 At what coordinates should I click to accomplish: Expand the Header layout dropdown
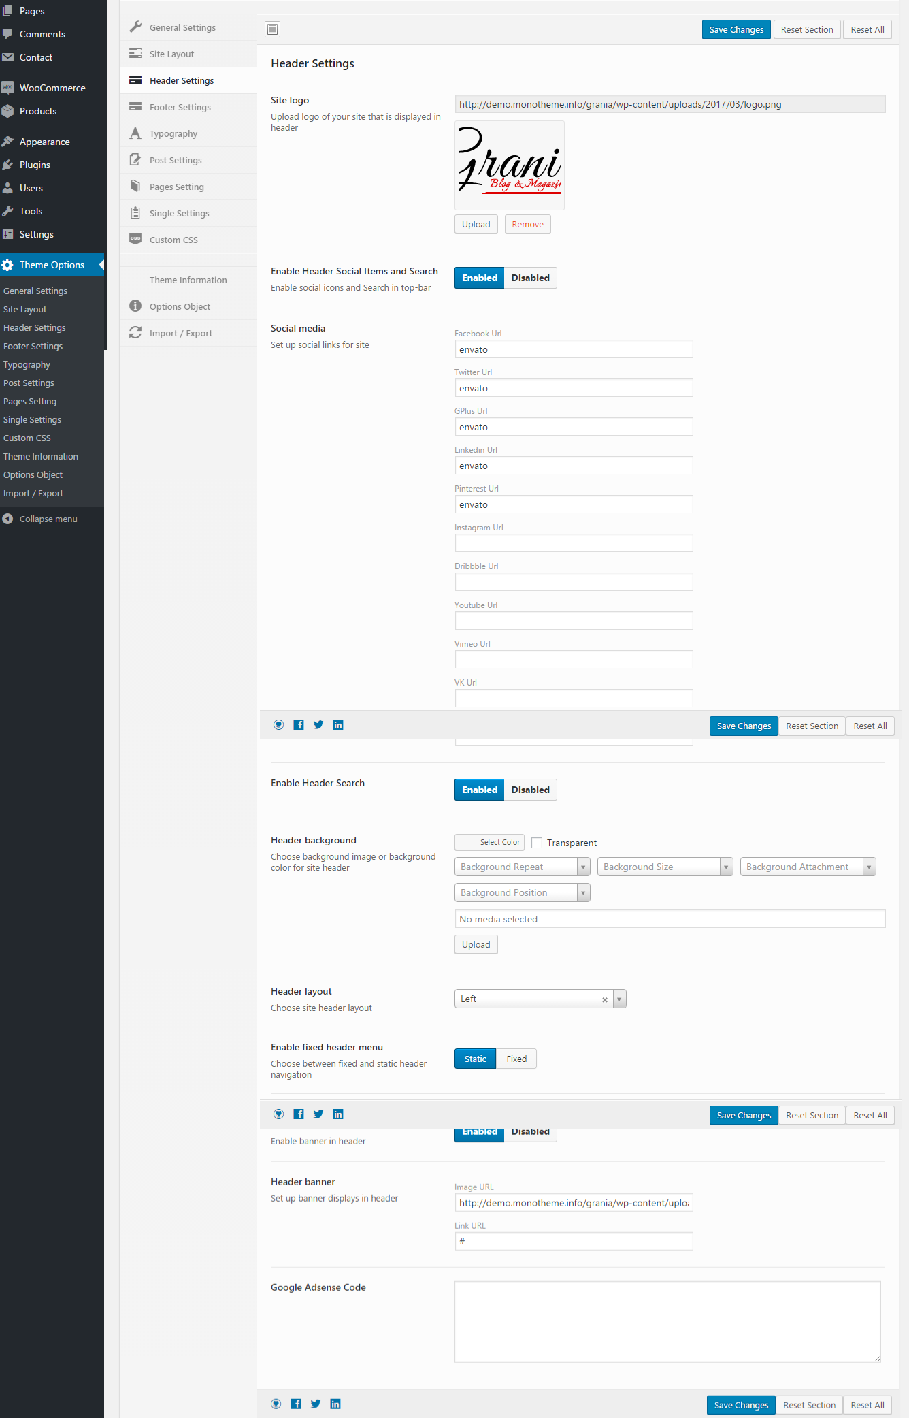click(619, 999)
